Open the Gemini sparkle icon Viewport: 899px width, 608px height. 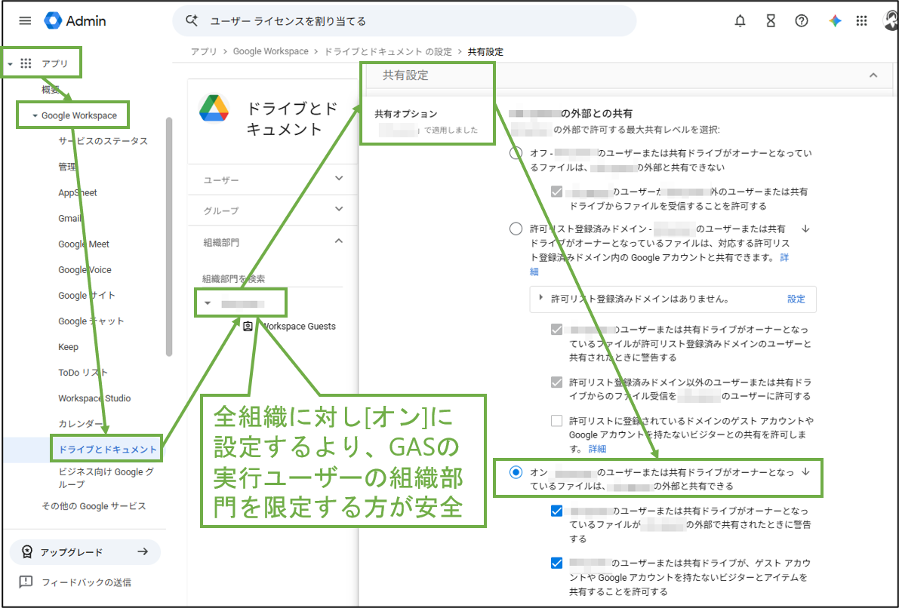click(835, 21)
